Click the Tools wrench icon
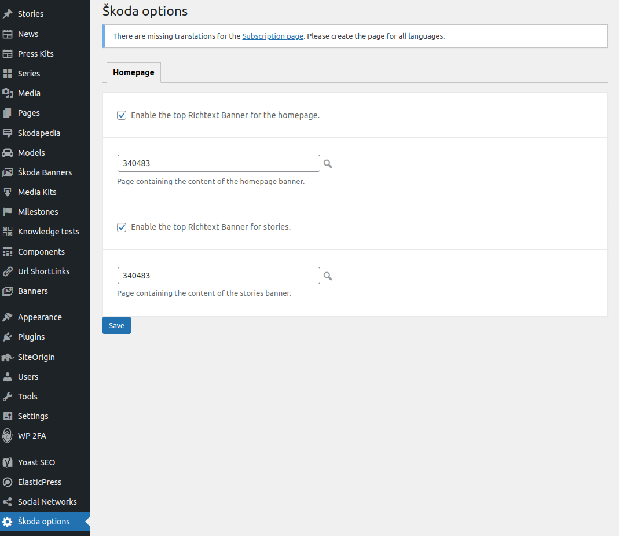Image resolution: width=619 pixels, height=536 pixels. 8,397
